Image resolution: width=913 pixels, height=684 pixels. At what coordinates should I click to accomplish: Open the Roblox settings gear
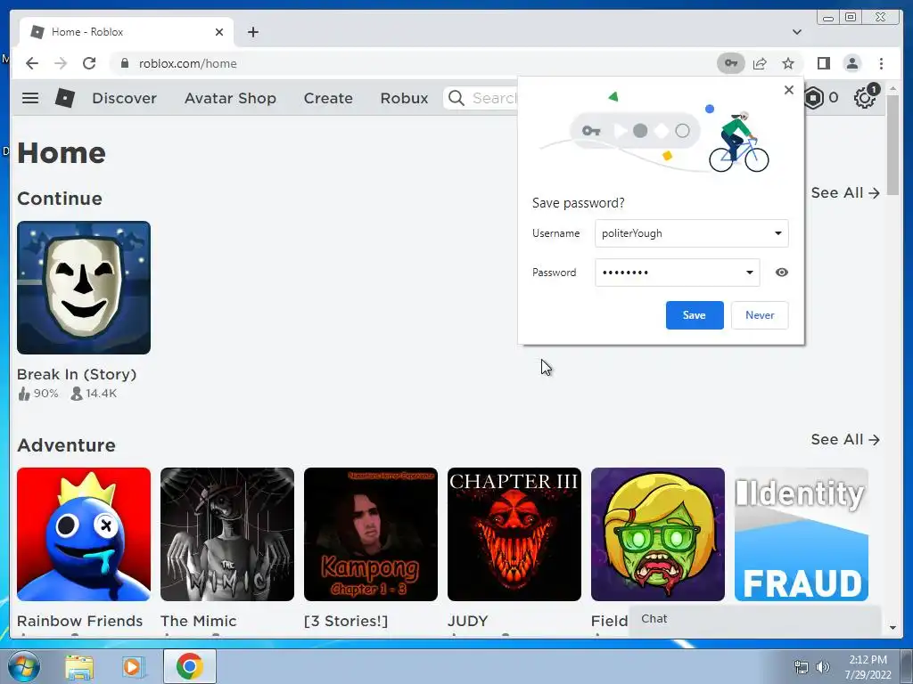tap(865, 97)
